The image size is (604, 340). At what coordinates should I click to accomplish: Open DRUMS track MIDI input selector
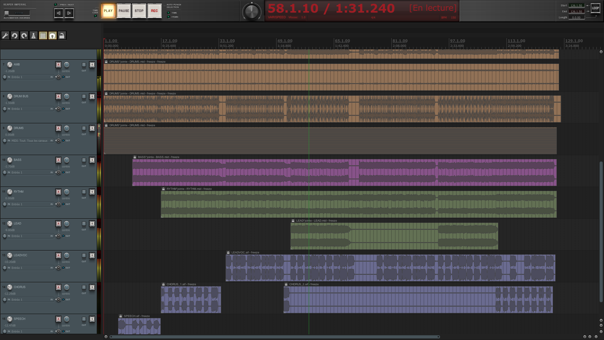pos(29,141)
